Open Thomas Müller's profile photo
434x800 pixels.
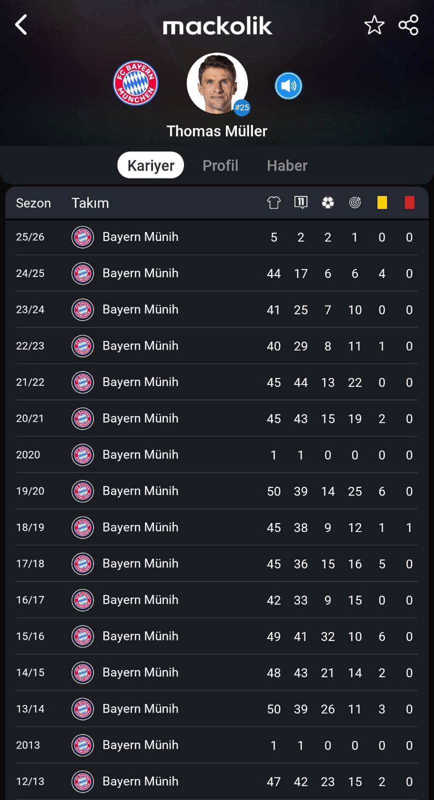(217, 83)
